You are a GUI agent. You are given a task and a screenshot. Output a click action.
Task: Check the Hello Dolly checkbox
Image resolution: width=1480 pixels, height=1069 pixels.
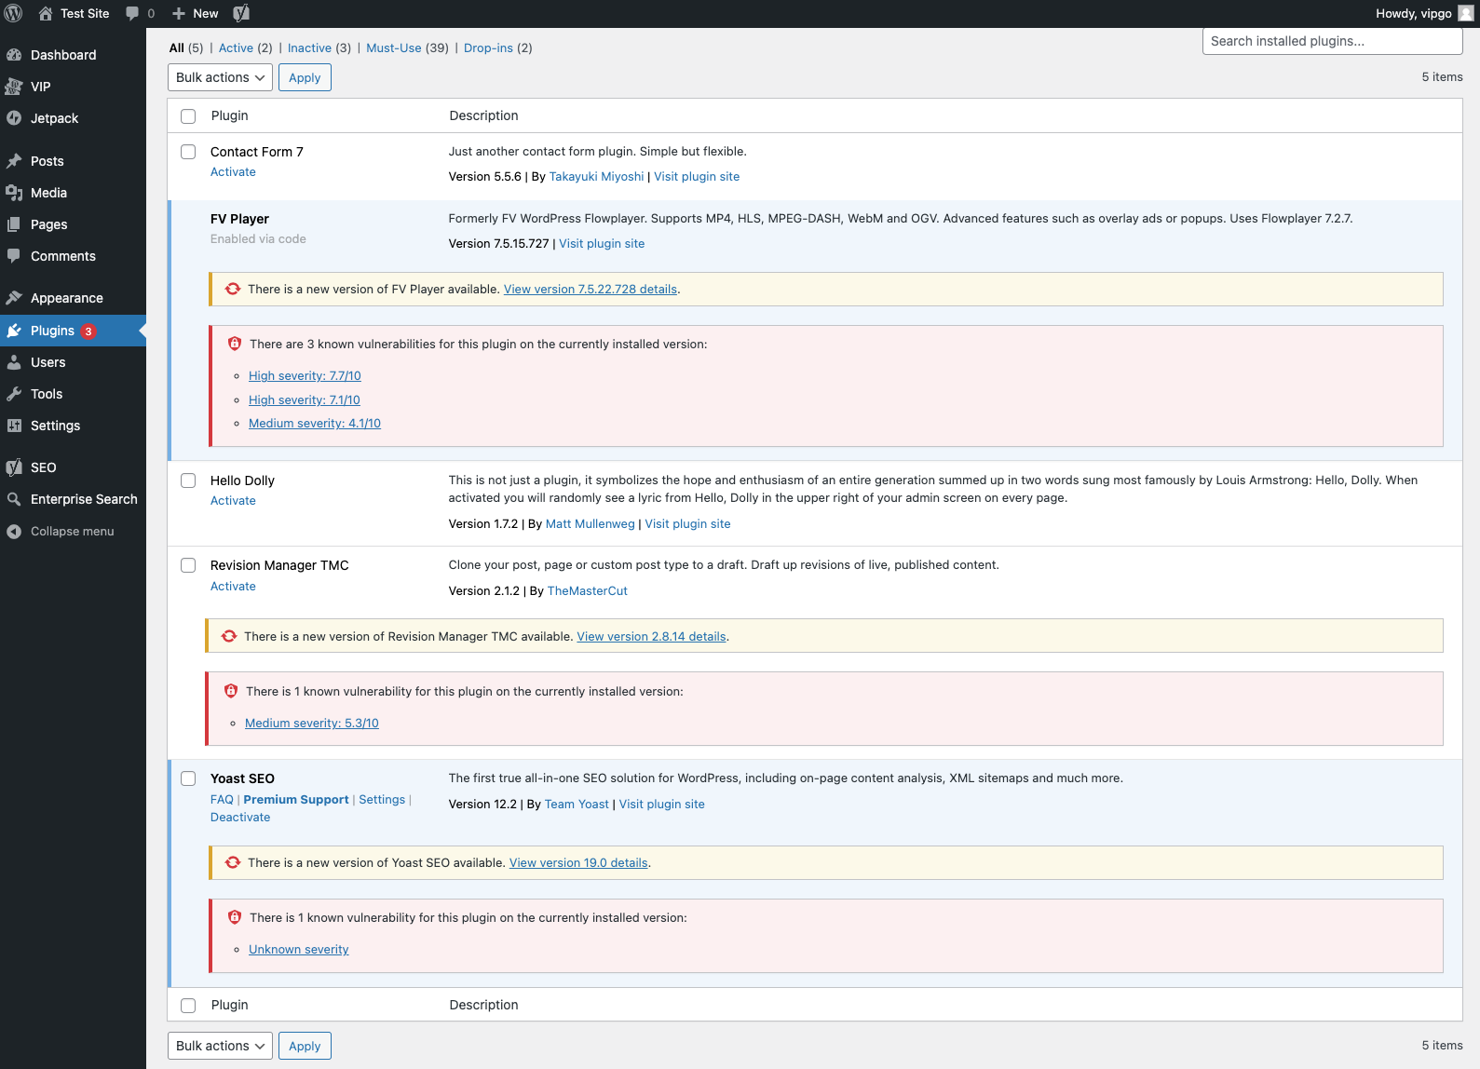point(188,480)
